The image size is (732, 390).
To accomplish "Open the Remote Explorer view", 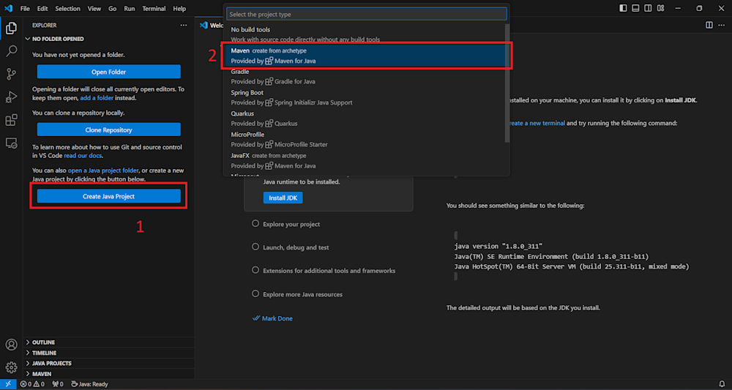I will pos(11,143).
